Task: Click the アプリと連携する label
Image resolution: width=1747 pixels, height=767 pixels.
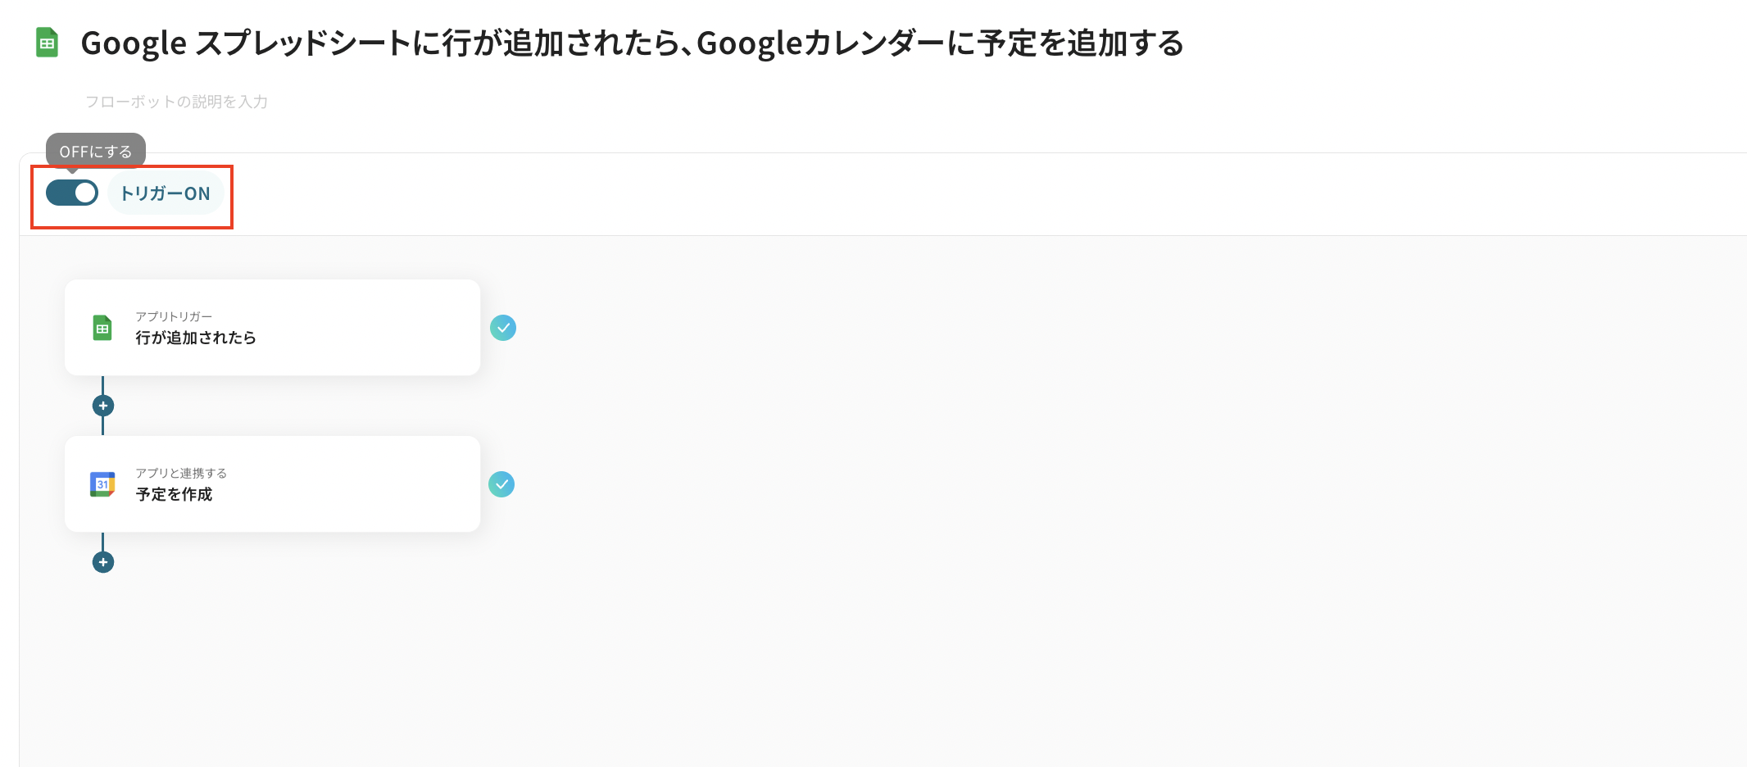Action: pos(181,473)
